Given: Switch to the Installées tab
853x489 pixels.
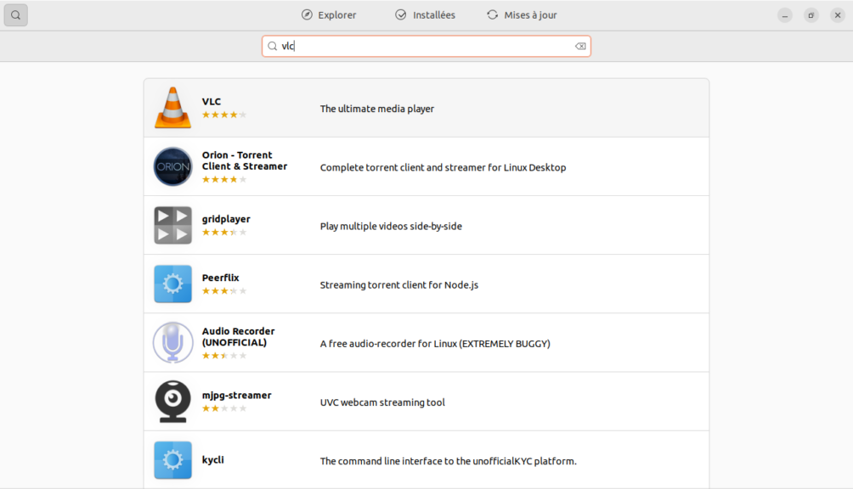Looking at the screenshot, I should 425,15.
